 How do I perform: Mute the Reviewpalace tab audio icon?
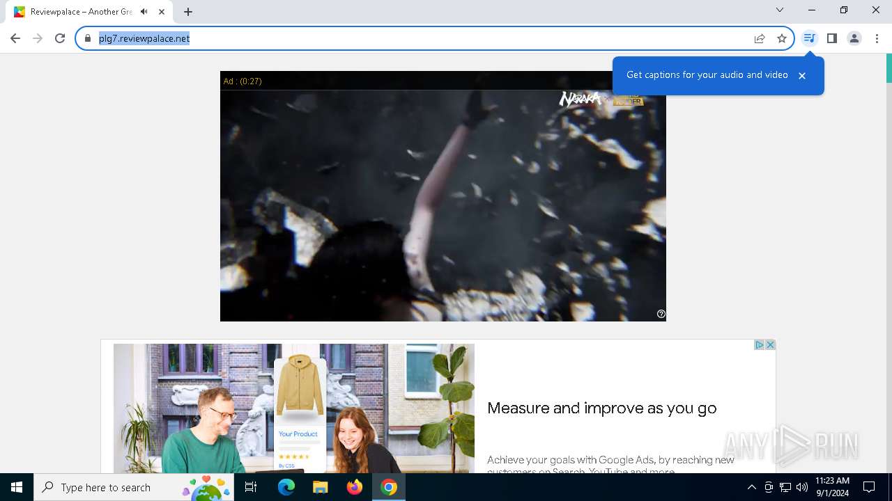coord(144,12)
